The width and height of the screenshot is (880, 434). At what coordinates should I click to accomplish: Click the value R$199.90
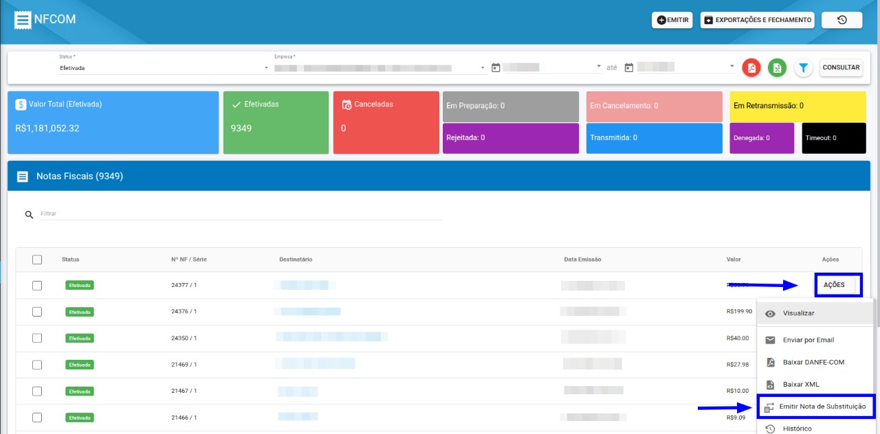(739, 312)
